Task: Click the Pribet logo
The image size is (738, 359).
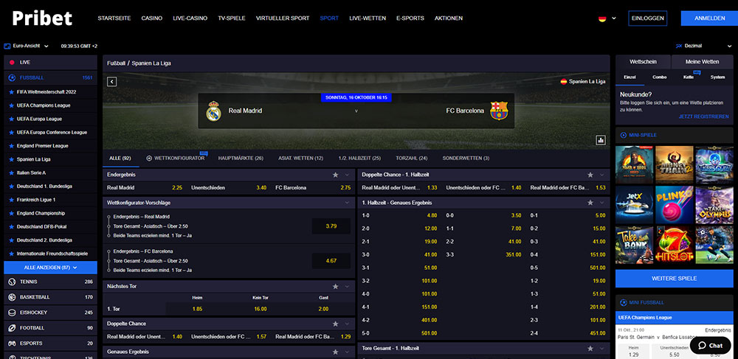Action: coord(42,18)
